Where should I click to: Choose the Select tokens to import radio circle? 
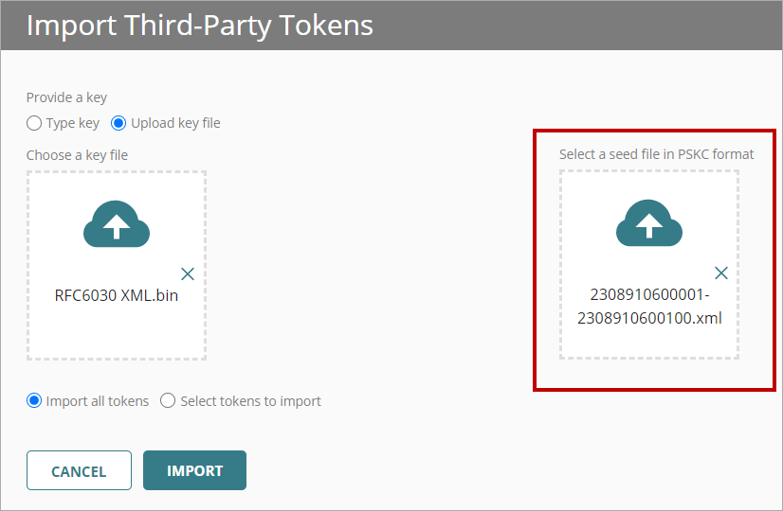(168, 400)
